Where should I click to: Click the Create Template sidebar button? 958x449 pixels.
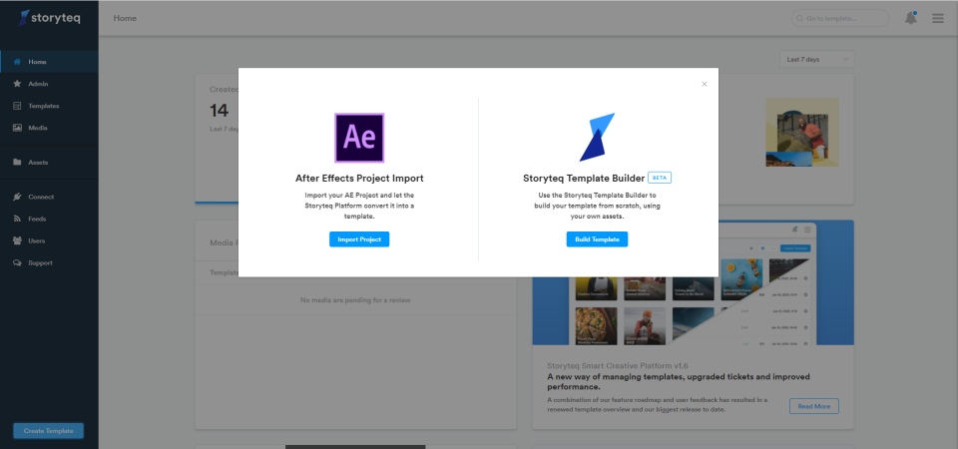point(48,431)
